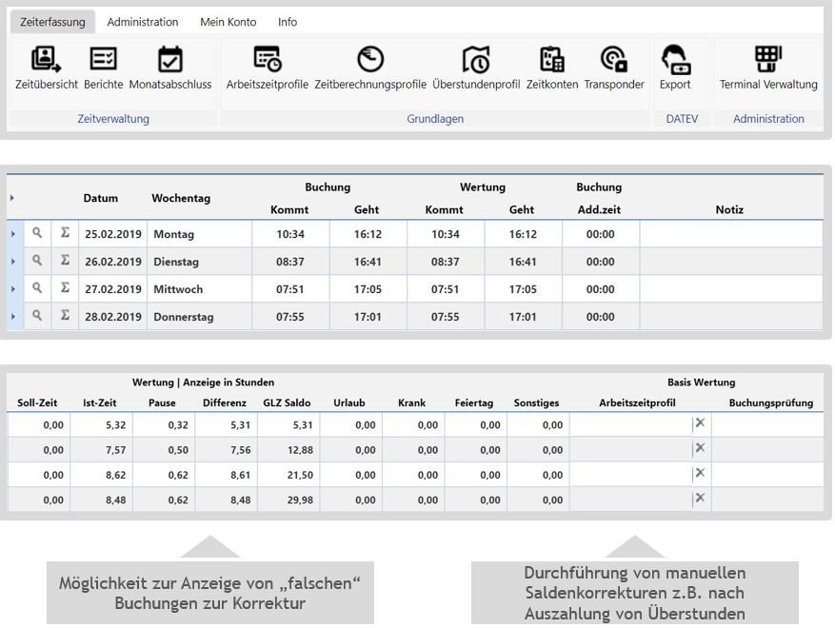Expand the 27.02.2019 Mittwoch row
The image size is (835, 628).
pyautogui.click(x=13, y=289)
